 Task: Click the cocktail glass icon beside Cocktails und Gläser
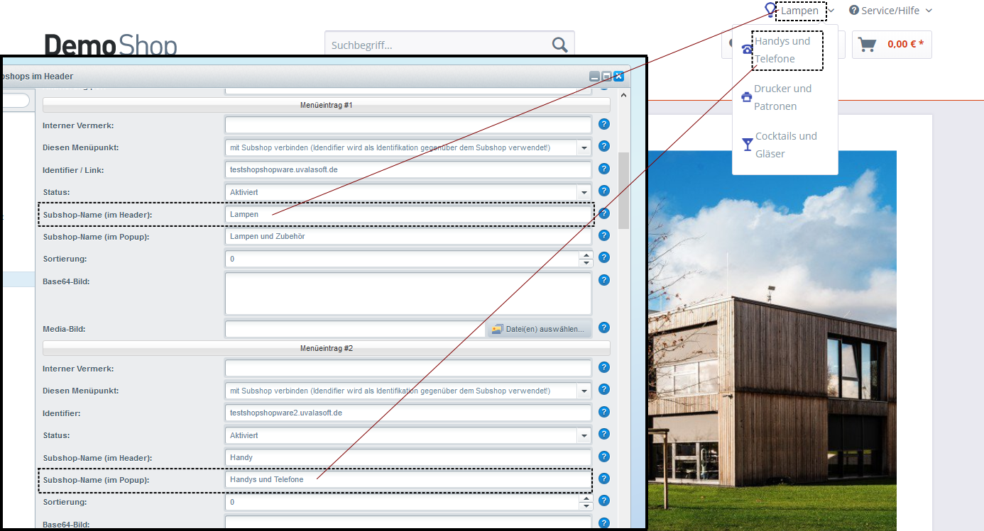(x=748, y=145)
